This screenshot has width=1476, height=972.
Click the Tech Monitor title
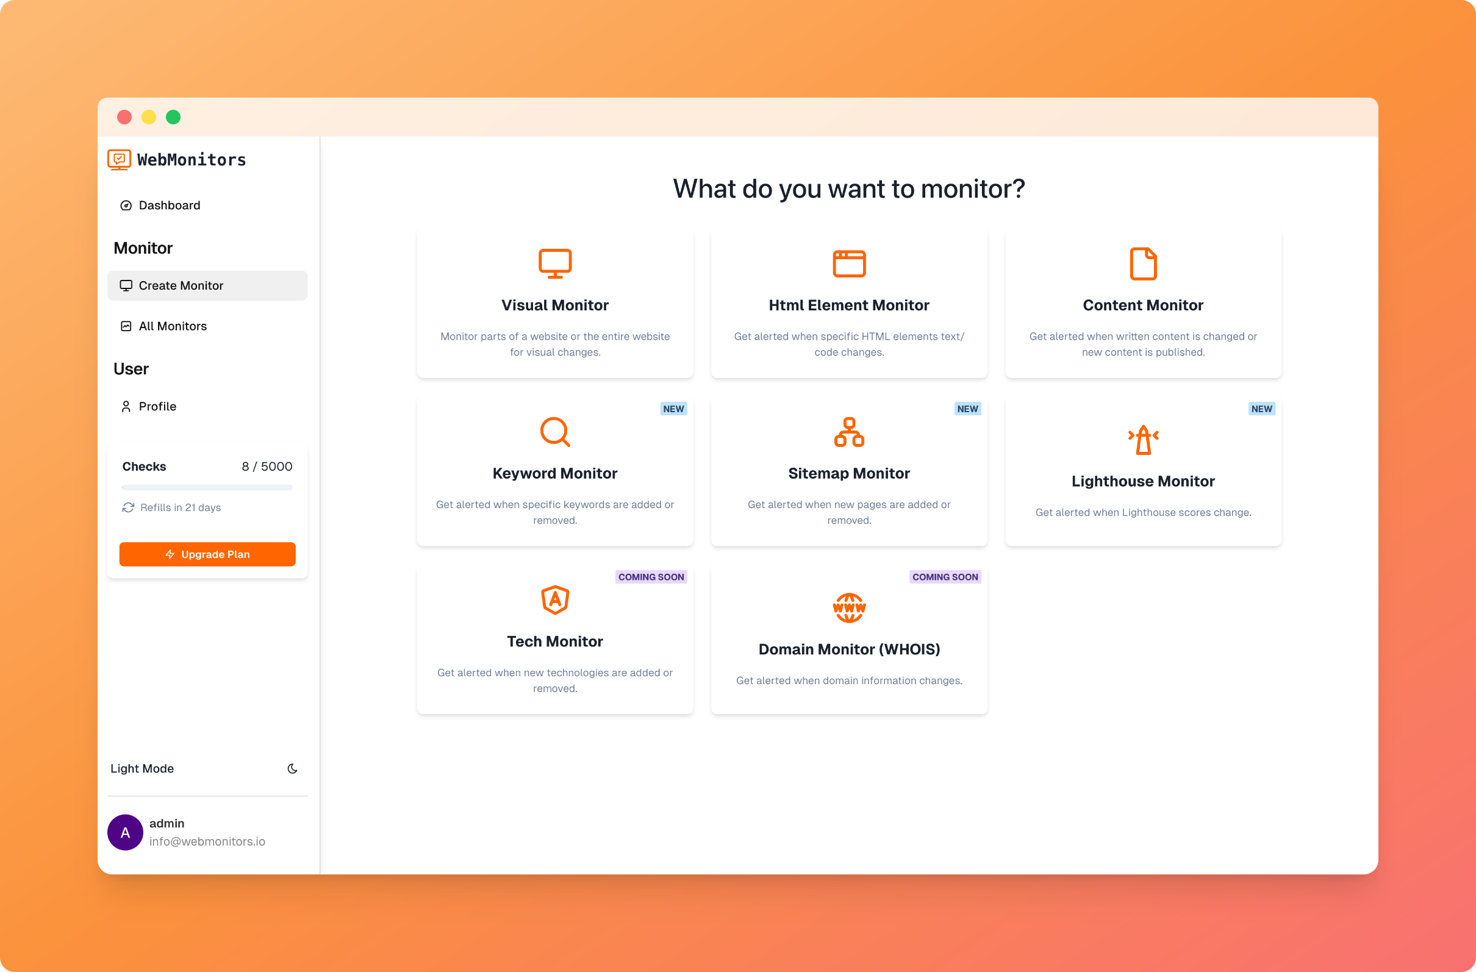555,641
